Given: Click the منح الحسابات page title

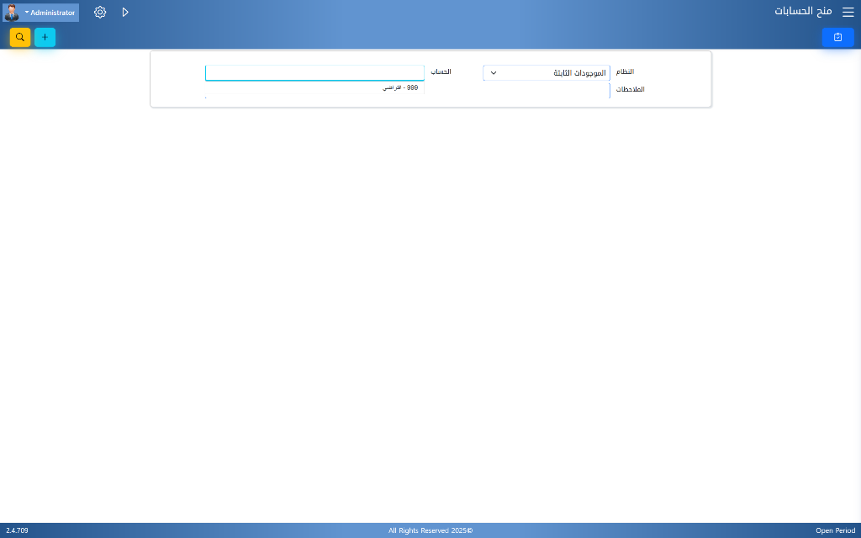Looking at the screenshot, I should [x=802, y=12].
